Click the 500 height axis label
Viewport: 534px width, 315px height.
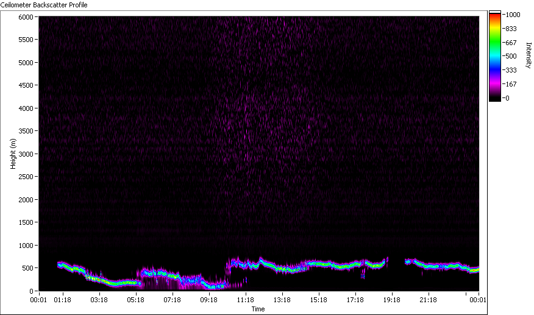pos(27,268)
